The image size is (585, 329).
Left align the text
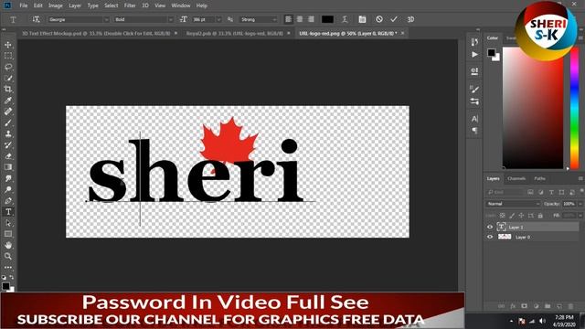click(289, 19)
